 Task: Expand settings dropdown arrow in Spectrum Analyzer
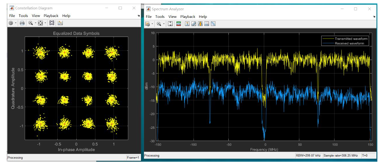coord(152,24)
